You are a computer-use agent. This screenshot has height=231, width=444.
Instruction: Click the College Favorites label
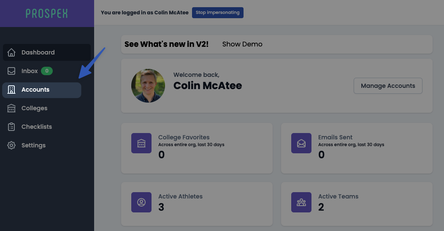click(184, 137)
